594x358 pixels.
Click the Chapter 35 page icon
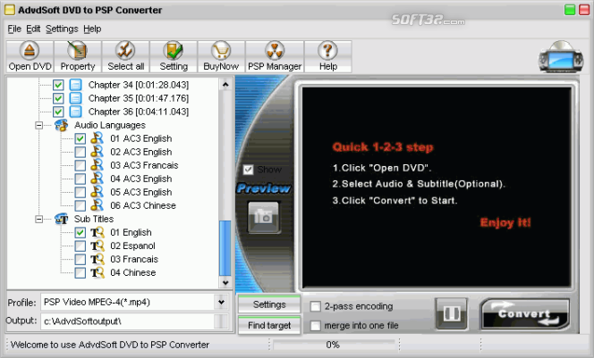(75, 98)
